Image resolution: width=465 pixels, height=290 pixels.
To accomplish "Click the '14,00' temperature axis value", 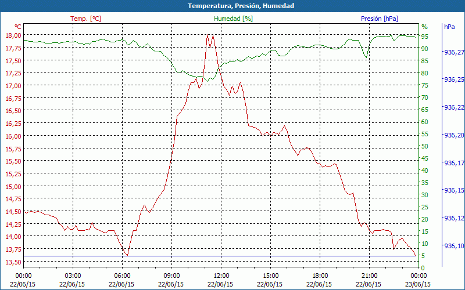I will coord(13,237).
